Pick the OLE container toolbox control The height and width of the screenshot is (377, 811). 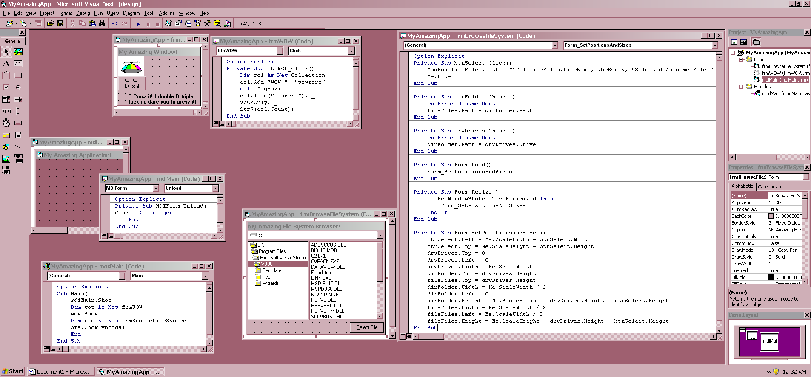(x=6, y=171)
